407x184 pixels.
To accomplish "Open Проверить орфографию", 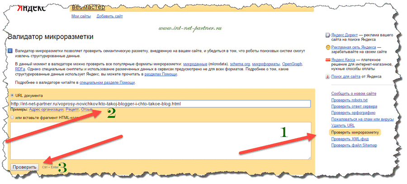I will [x=354, y=113].
